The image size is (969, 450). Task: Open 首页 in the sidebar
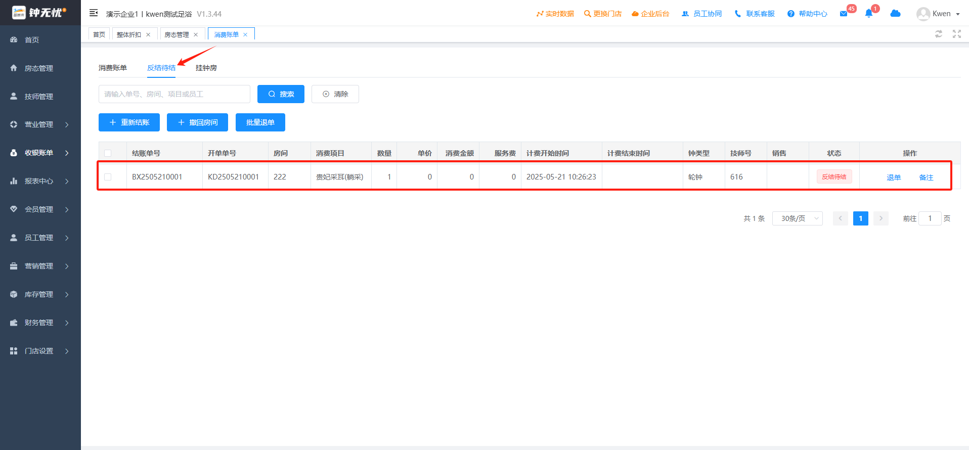31,40
